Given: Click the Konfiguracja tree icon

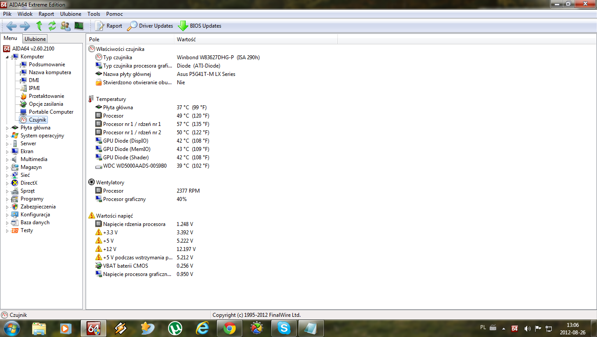Looking at the screenshot, I should tap(15, 215).
